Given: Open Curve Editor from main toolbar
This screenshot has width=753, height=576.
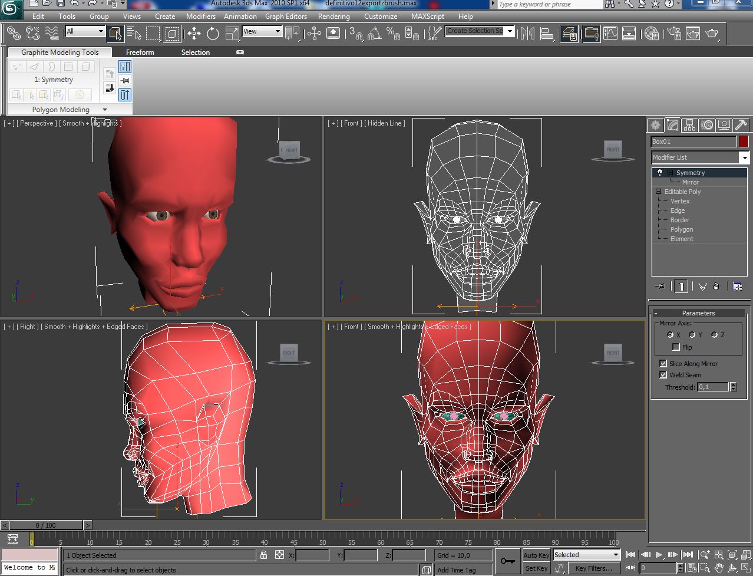Looking at the screenshot, I should (x=610, y=34).
